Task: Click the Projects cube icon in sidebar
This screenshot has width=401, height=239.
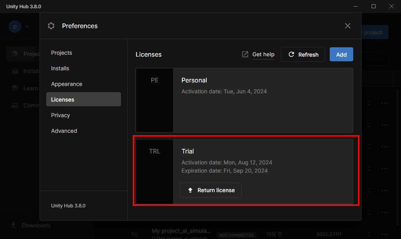Action: (14, 54)
